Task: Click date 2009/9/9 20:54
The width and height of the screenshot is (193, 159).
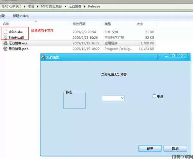Action: (84, 32)
